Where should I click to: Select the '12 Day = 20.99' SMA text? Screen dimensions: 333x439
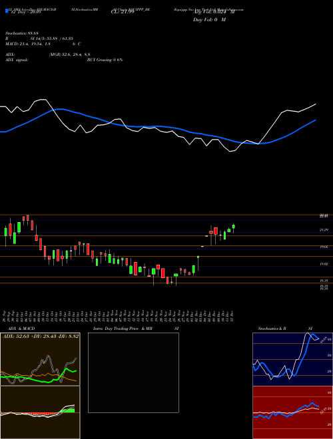tap(26, 13)
